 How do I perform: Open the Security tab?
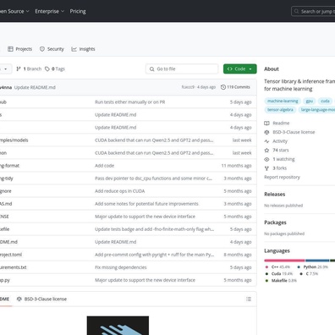pos(52,49)
